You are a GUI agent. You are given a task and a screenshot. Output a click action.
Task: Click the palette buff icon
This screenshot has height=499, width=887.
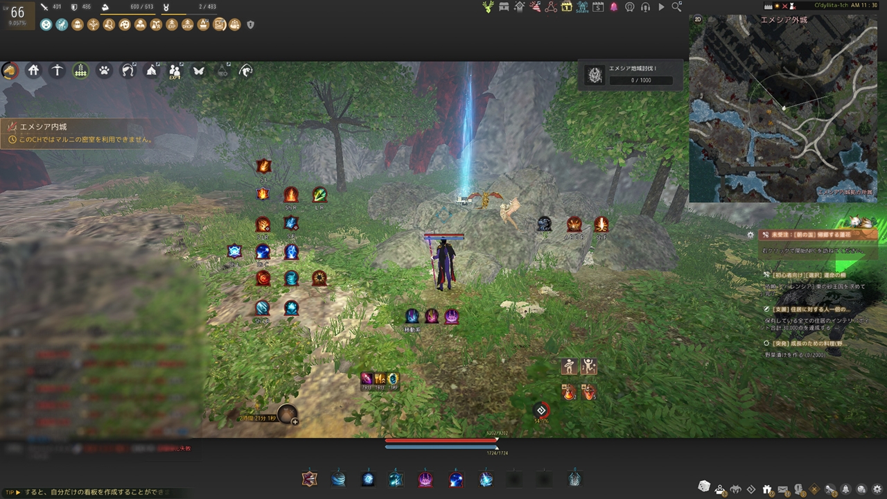pos(125,24)
